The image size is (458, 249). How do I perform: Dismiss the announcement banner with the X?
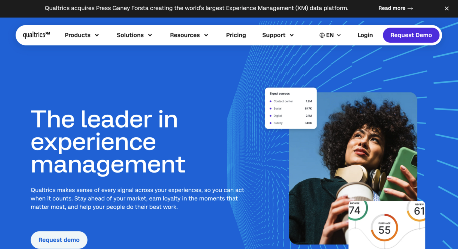pos(447,8)
